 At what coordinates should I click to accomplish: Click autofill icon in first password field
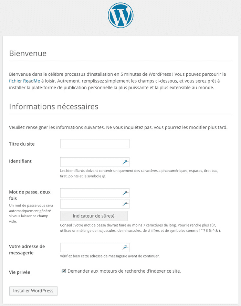tap(125, 193)
